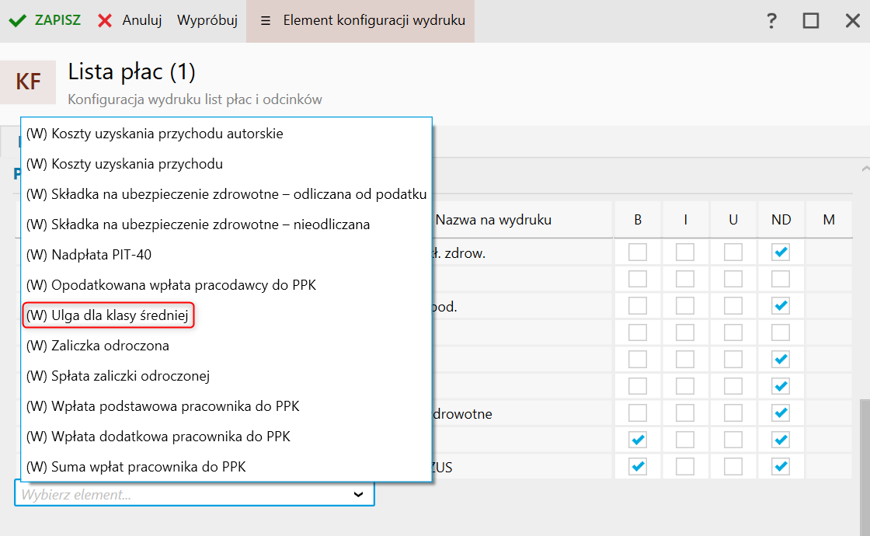Screen dimensions: 870x536
Task: Select Ulga dla klasy średniej option
Action: coord(108,315)
